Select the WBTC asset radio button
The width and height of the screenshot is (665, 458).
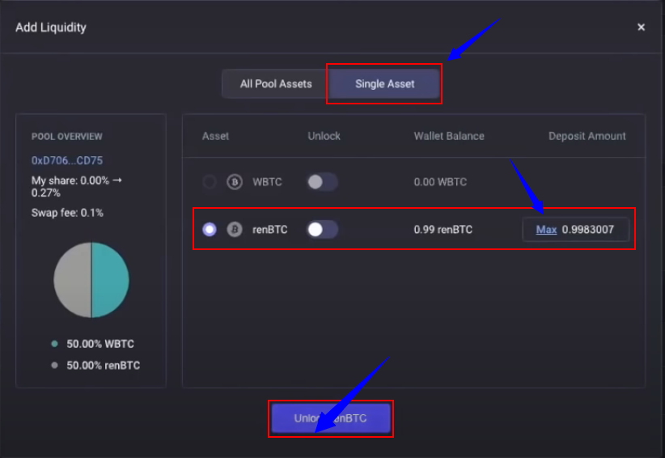click(x=209, y=182)
